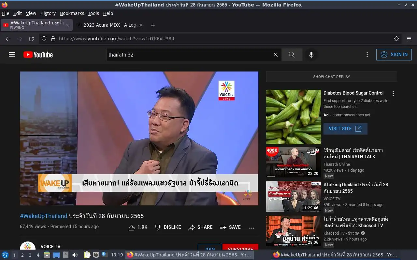Switch to workspace 2
The height and width of the screenshot is (260, 417).
coord(22,255)
